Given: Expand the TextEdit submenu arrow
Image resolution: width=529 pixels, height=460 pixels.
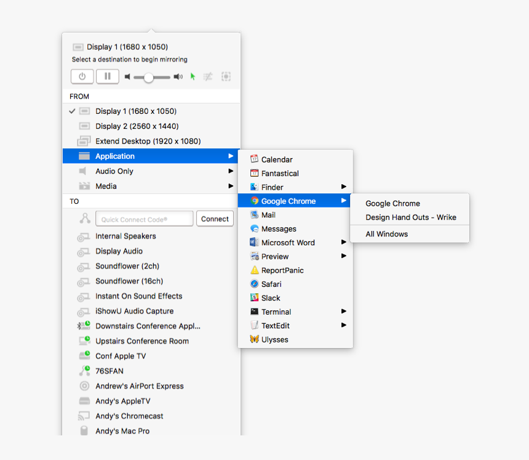Looking at the screenshot, I should coord(343,325).
